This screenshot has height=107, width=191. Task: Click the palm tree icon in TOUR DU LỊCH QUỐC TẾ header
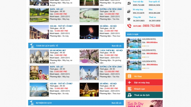32,46
